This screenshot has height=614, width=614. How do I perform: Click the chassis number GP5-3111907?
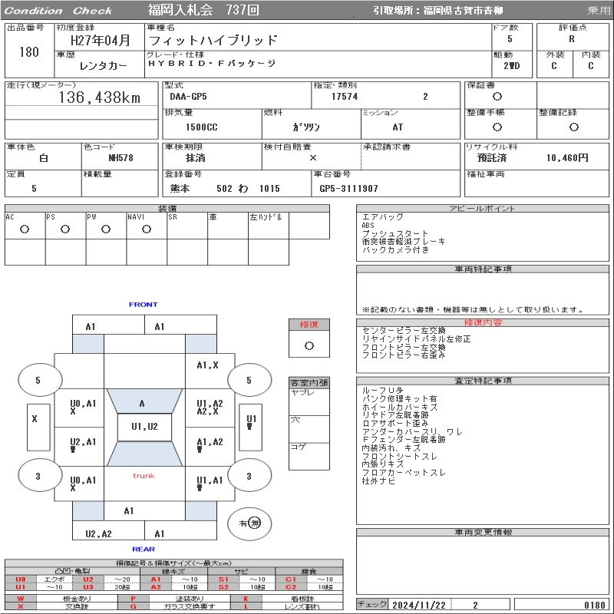point(349,189)
